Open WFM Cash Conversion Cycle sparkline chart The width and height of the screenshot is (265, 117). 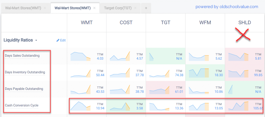pos(199,106)
